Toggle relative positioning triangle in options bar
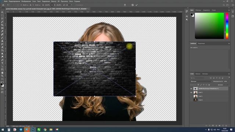Screen dimensions: 235x132 coord(30,5)
